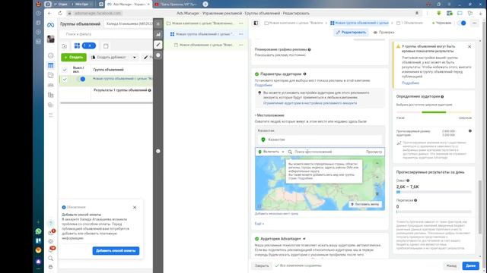Image resolution: width=487 pixels, height=273 pixels.
Task: Open Подробнее link in the warning notice
Action: pyautogui.click(x=410, y=83)
